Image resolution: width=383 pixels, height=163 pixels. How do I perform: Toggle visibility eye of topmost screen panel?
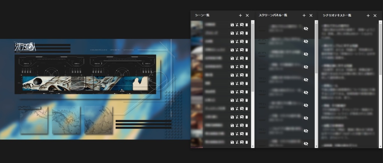pos(306,28)
